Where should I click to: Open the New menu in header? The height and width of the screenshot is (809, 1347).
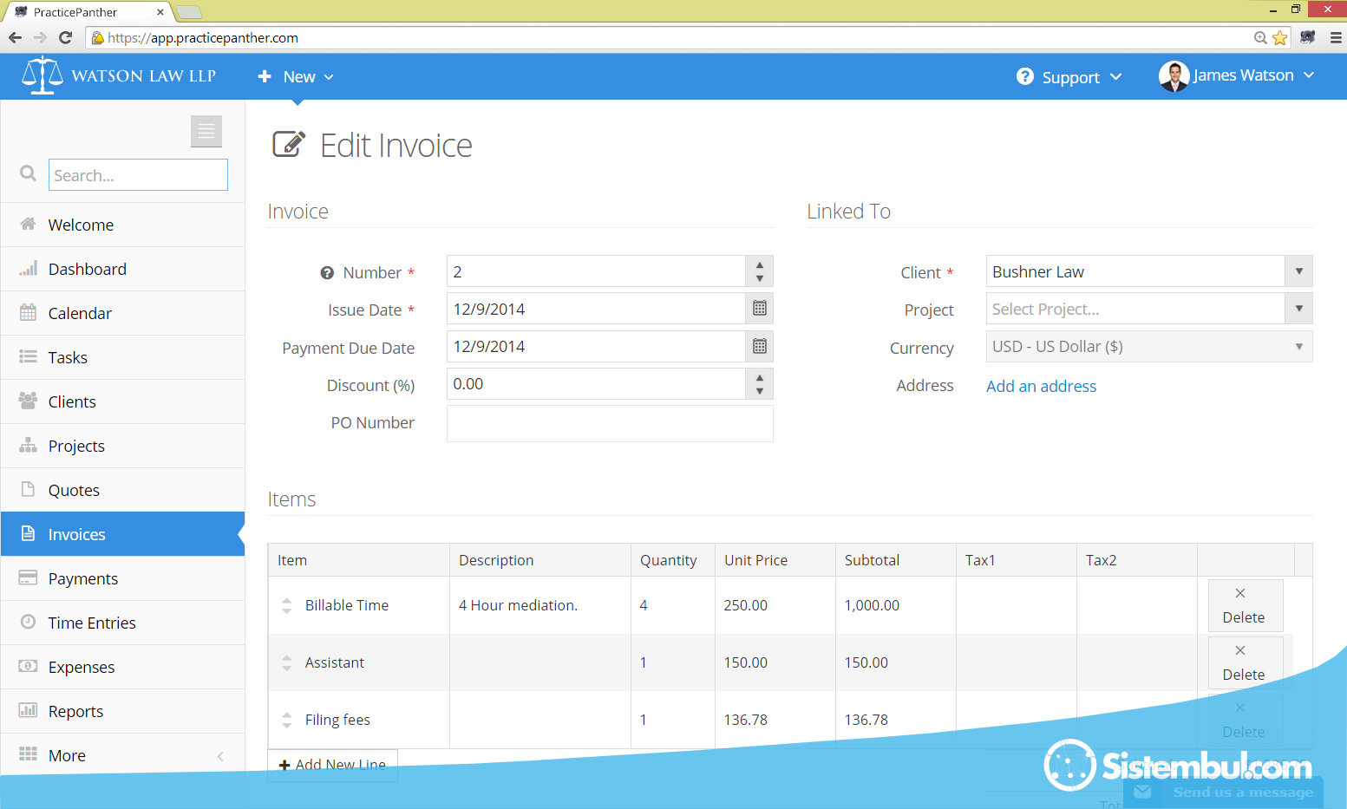296,77
